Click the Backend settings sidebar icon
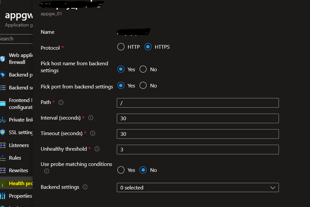 pyautogui.click(x=3, y=87)
